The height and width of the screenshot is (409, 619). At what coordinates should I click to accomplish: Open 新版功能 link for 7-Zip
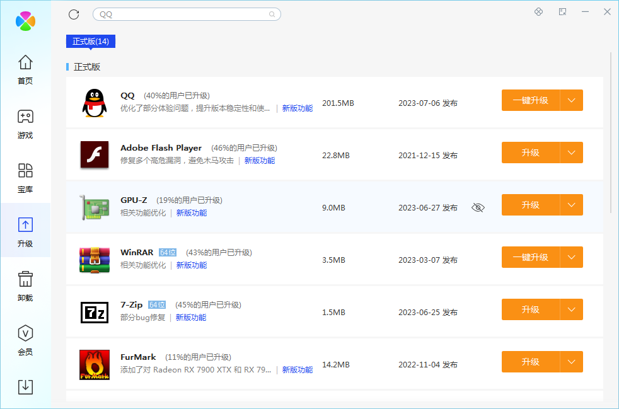(x=191, y=318)
